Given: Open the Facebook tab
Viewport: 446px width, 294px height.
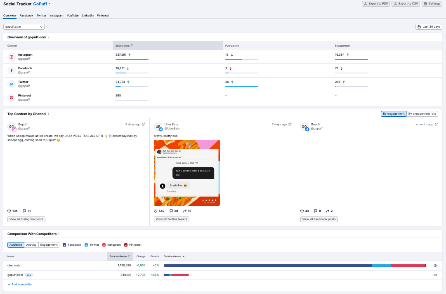Looking at the screenshot, I should [x=26, y=16].
